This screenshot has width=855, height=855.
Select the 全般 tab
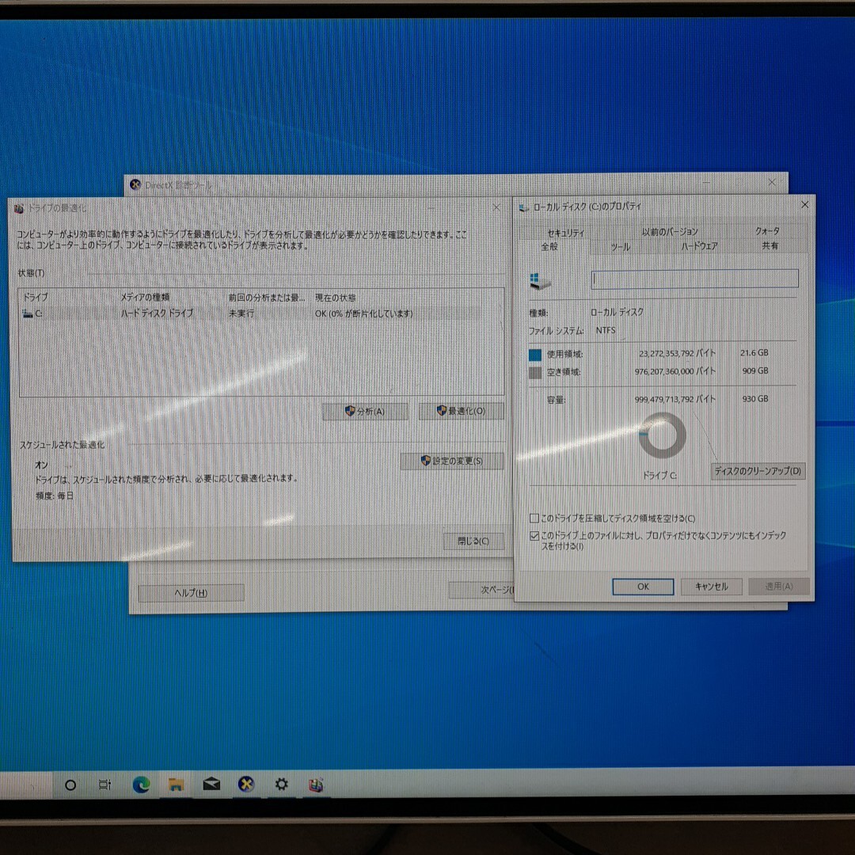tap(549, 246)
